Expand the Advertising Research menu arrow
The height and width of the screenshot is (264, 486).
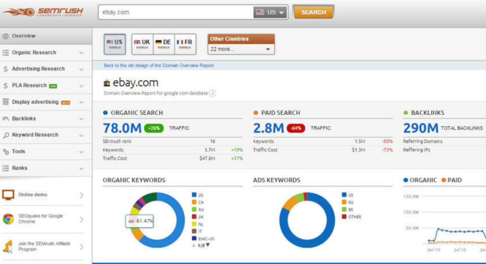point(81,70)
